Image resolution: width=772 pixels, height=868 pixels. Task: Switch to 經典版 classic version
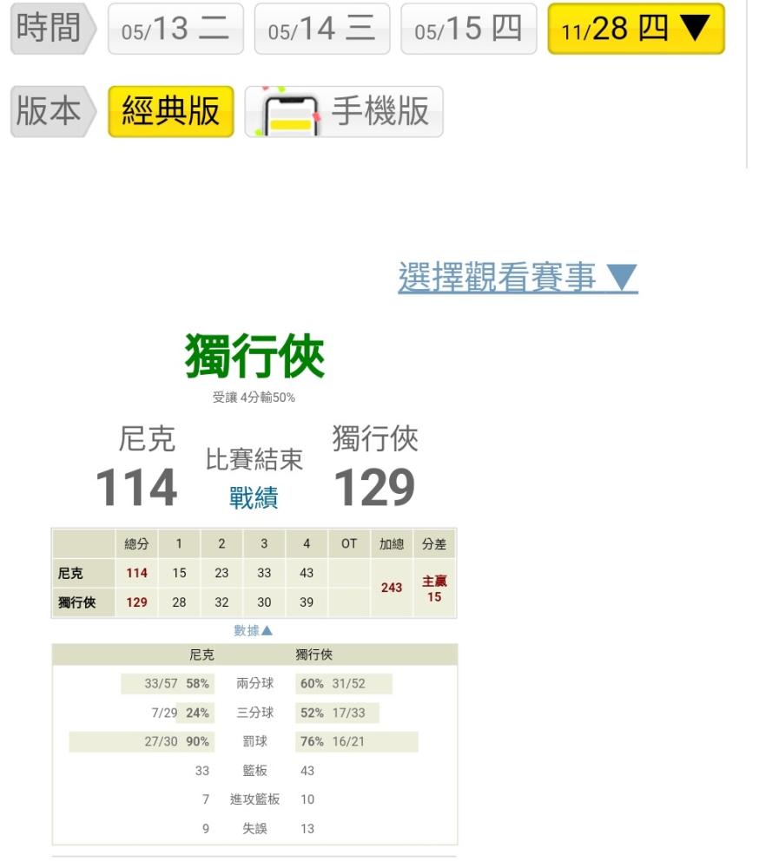click(x=170, y=111)
